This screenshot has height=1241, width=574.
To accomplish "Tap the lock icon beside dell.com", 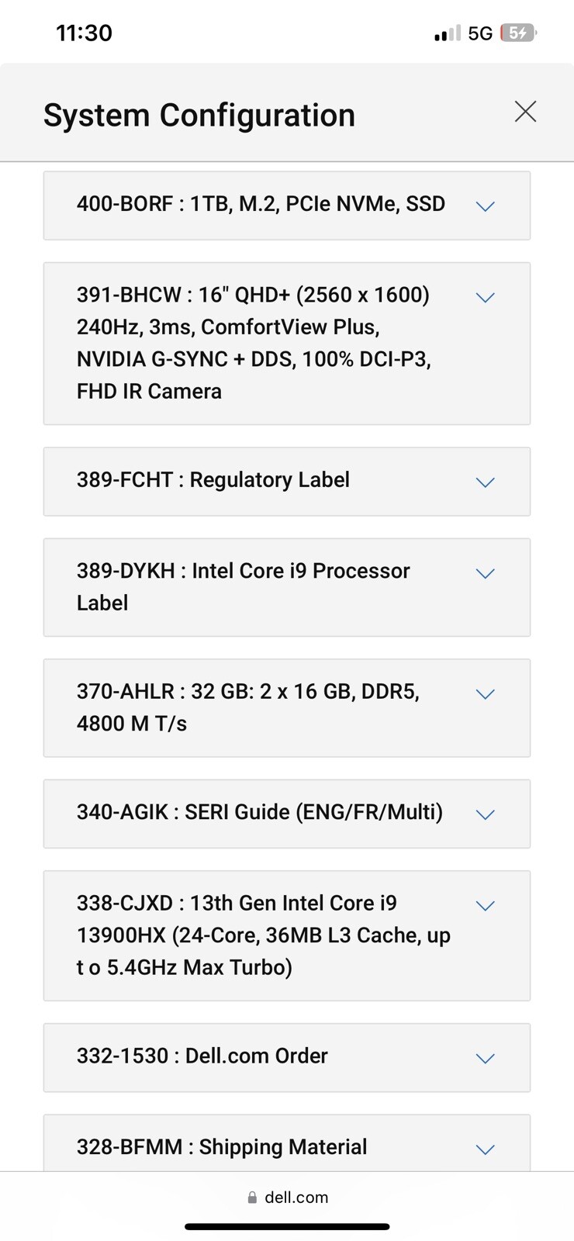I will (251, 1197).
